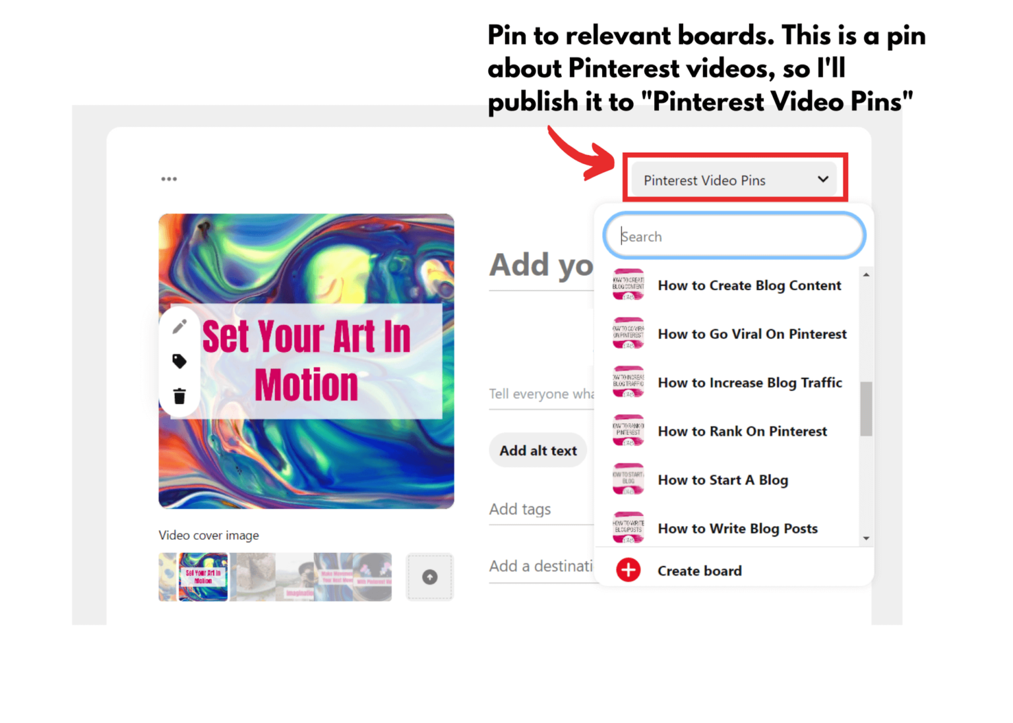Open the three-dot more options menu
Screen dimensions: 1013x723
tap(169, 179)
